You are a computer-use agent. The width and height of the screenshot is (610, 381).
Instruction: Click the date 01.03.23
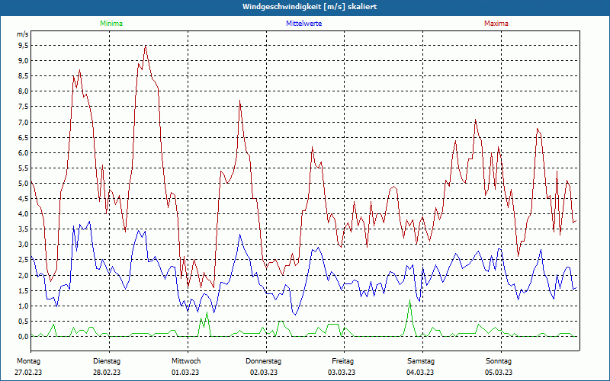pos(185,373)
